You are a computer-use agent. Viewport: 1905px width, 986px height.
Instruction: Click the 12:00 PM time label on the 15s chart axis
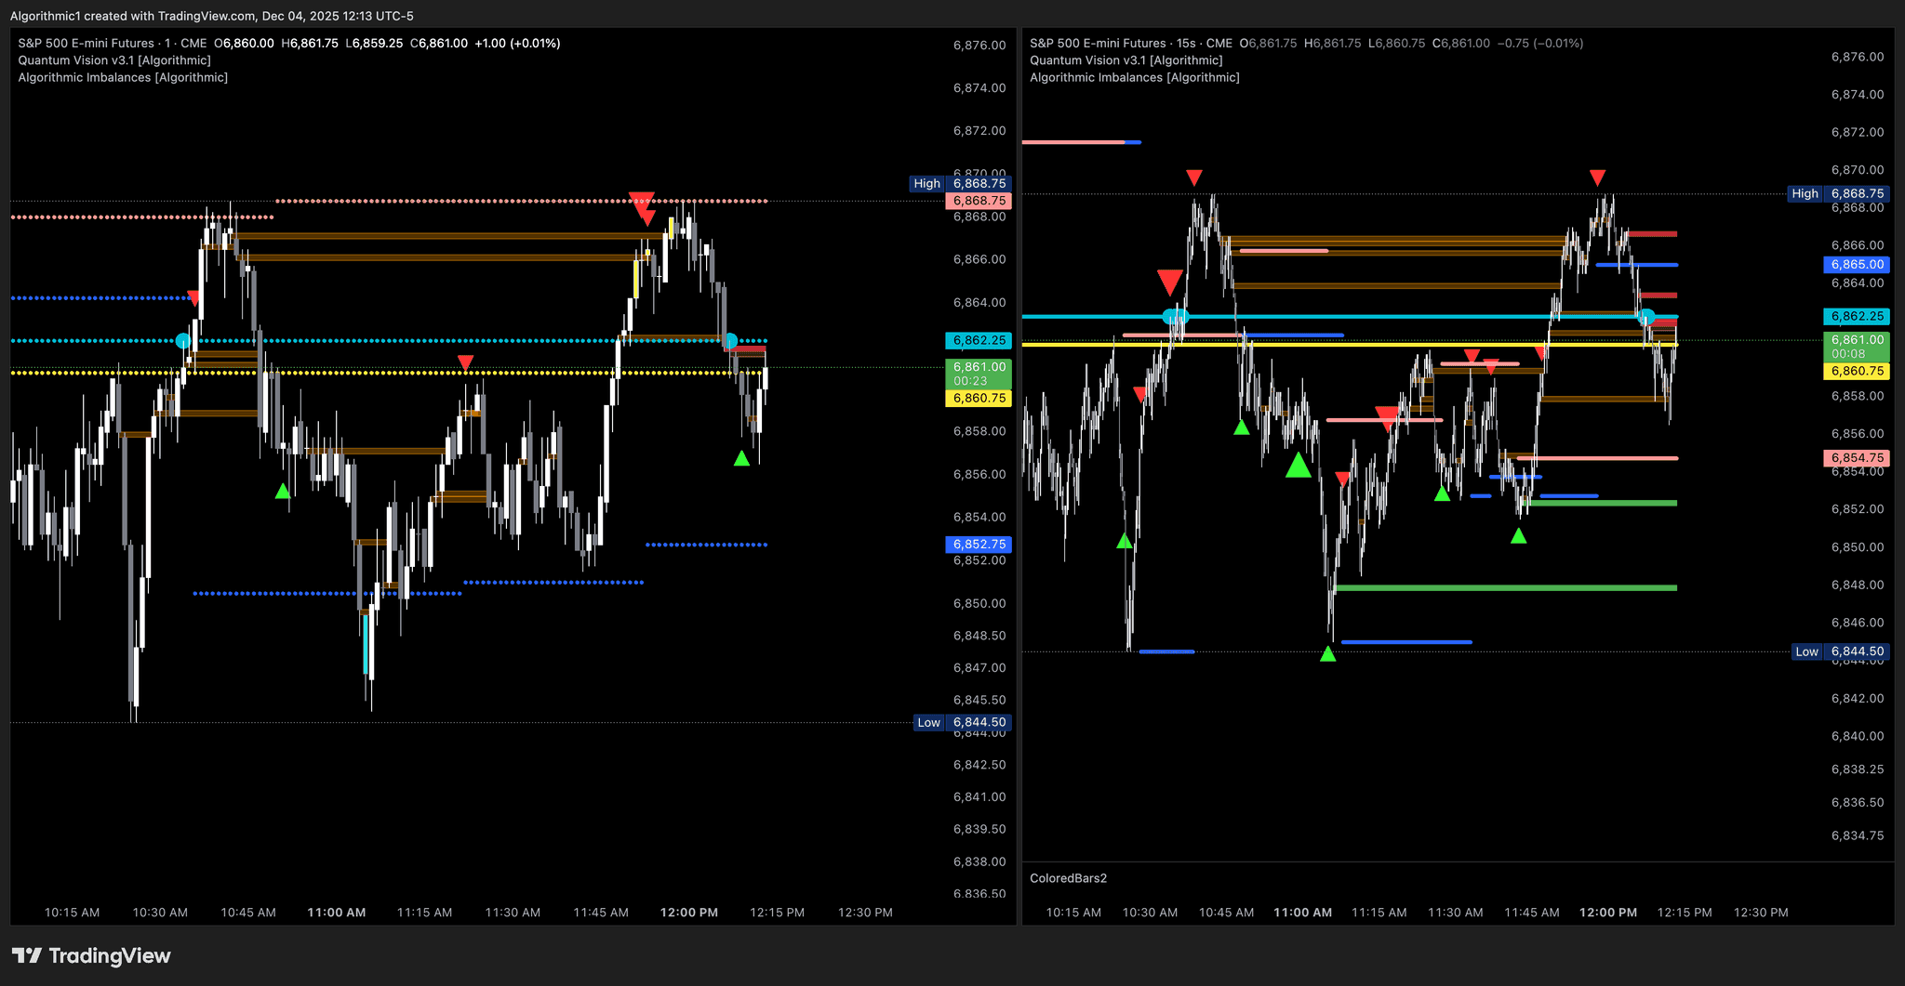click(x=1608, y=913)
